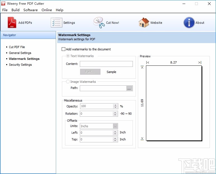
Task: Click the About toolbar label
Action: click(200, 23)
